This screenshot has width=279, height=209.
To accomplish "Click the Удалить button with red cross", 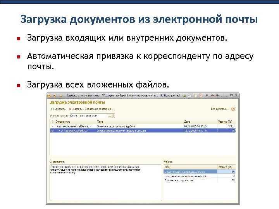I will (76, 109).
